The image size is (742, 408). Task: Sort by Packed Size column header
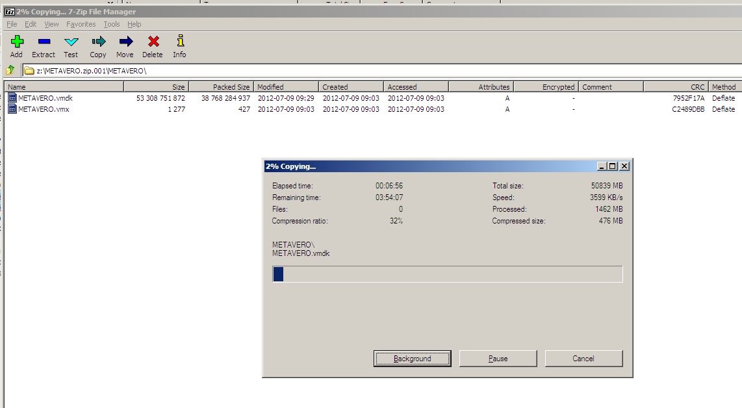pos(222,86)
